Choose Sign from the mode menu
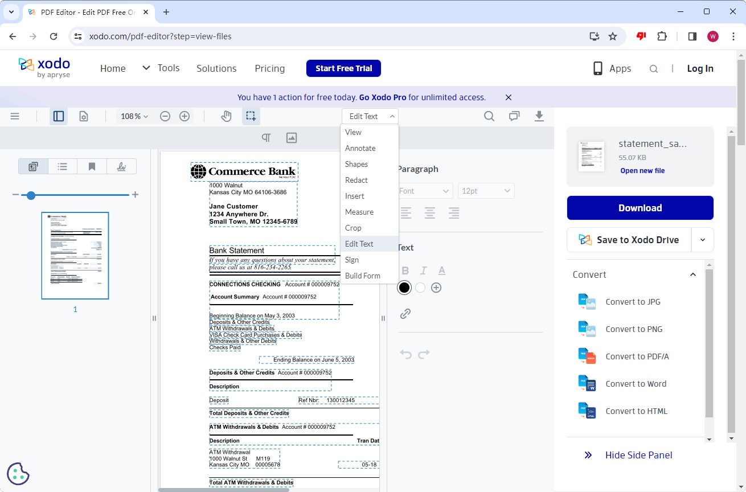This screenshot has height=492, width=746. point(370,260)
